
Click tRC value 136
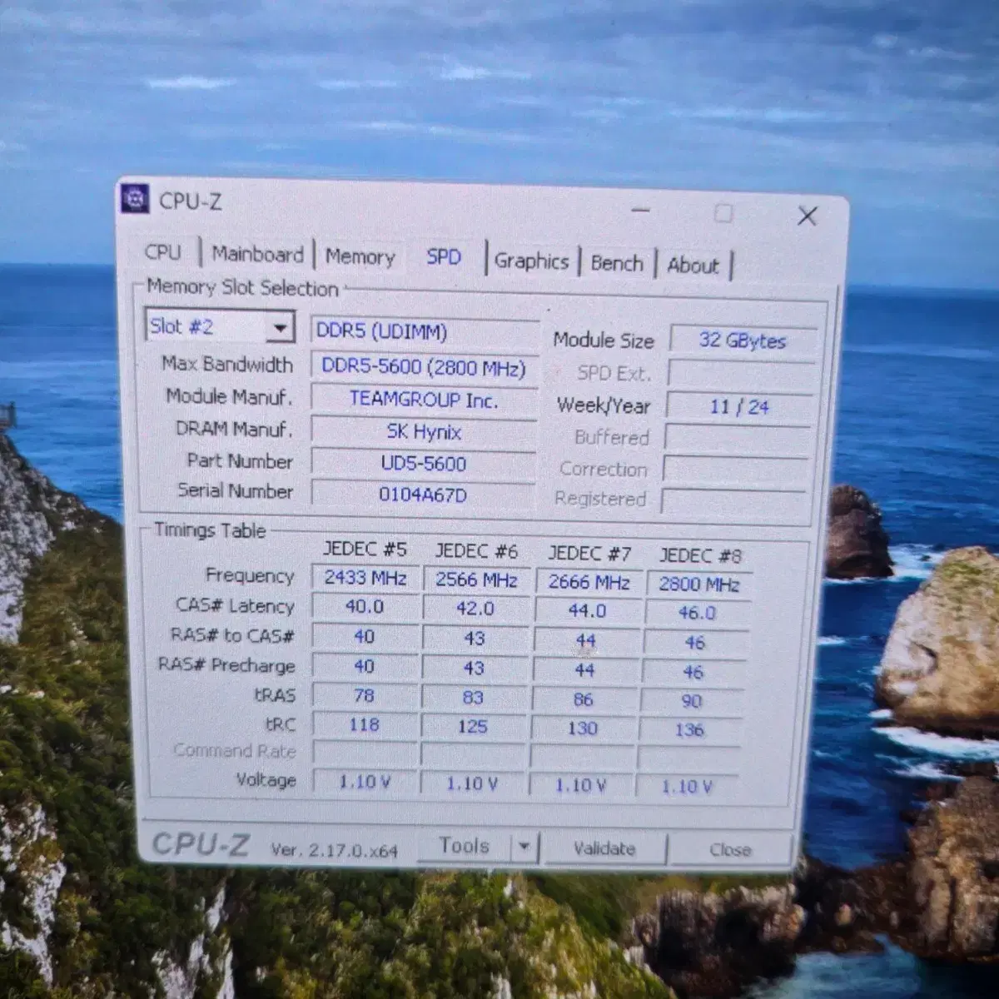coord(690,731)
